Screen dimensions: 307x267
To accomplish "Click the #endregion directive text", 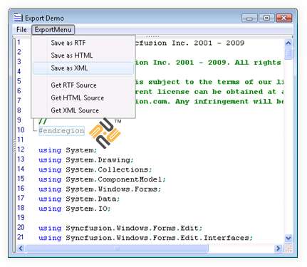I will (61, 131).
